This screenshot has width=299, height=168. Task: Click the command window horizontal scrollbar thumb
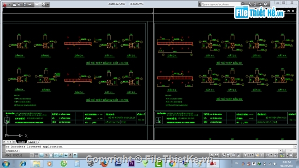pyautogui.click(x=284, y=151)
